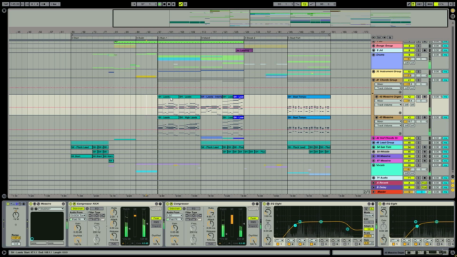The image size is (457, 257).
Task: Click the Tap tempo button
Action: tap(6, 4)
